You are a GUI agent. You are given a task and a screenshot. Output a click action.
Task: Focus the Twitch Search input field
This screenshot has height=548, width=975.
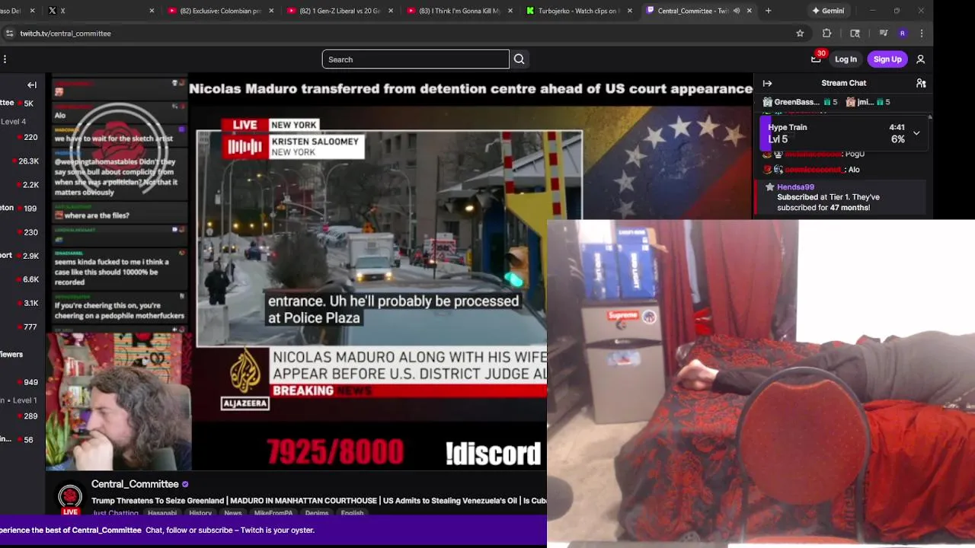pos(415,59)
